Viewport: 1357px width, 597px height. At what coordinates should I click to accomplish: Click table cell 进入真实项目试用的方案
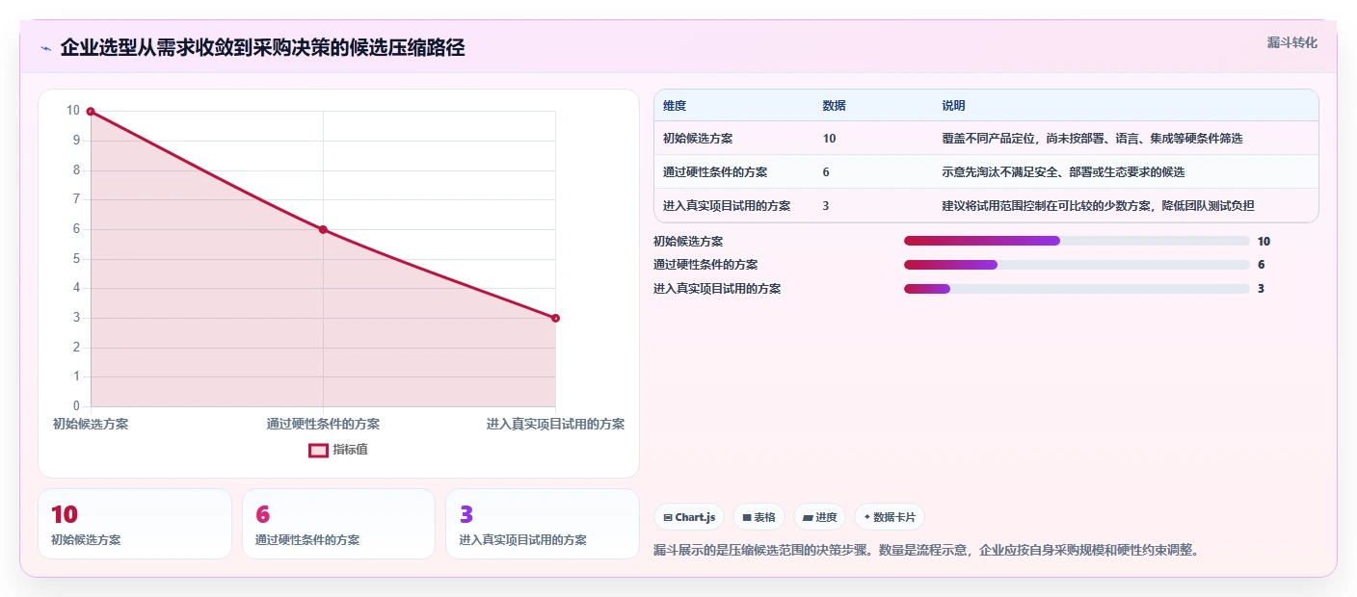coord(727,206)
